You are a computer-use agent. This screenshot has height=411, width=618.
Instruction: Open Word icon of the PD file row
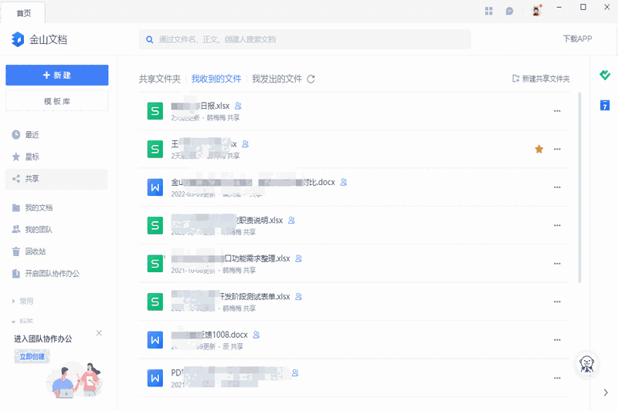pos(155,379)
